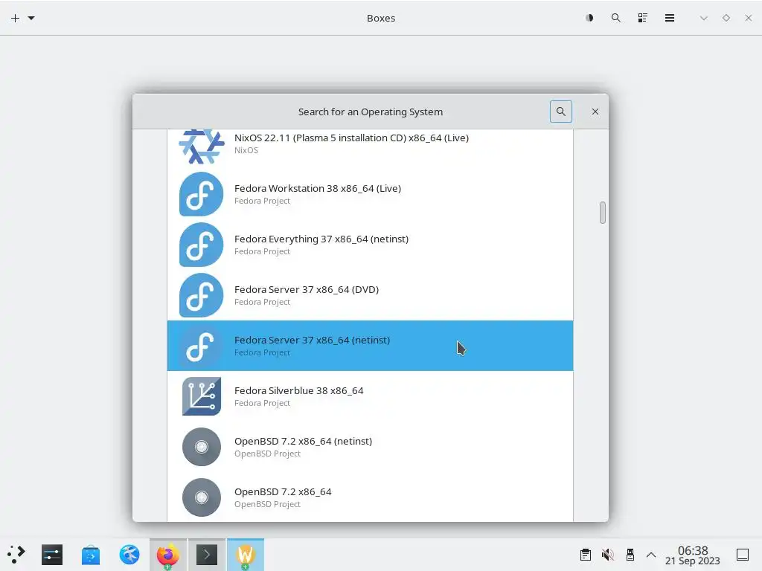Click Fedora logo in the highlighted row
This screenshot has height=571, width=762.
point(201,346)
